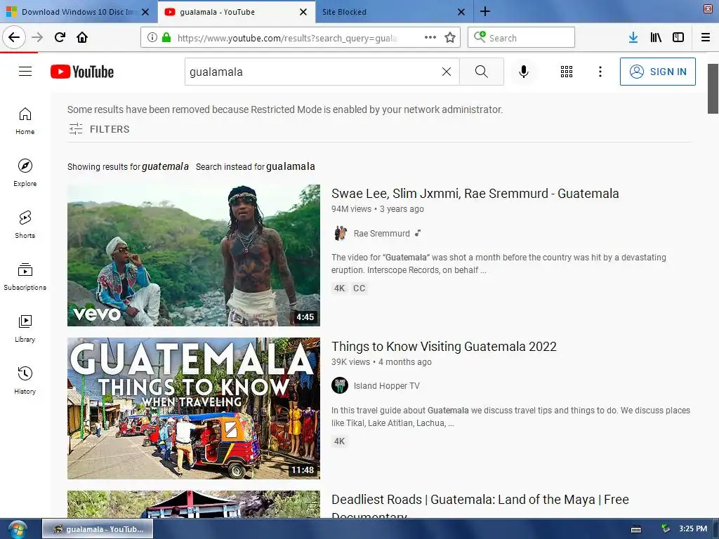Search instead for gualamala
This screenshot has height=539, width=719.
pos(290,166)
